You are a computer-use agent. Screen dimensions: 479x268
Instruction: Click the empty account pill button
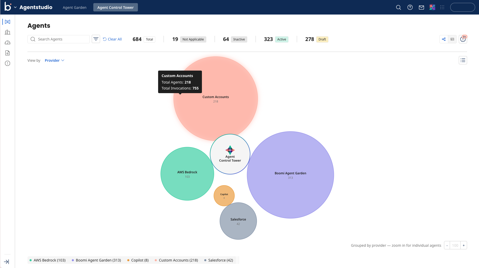click(x=463, y=7)
